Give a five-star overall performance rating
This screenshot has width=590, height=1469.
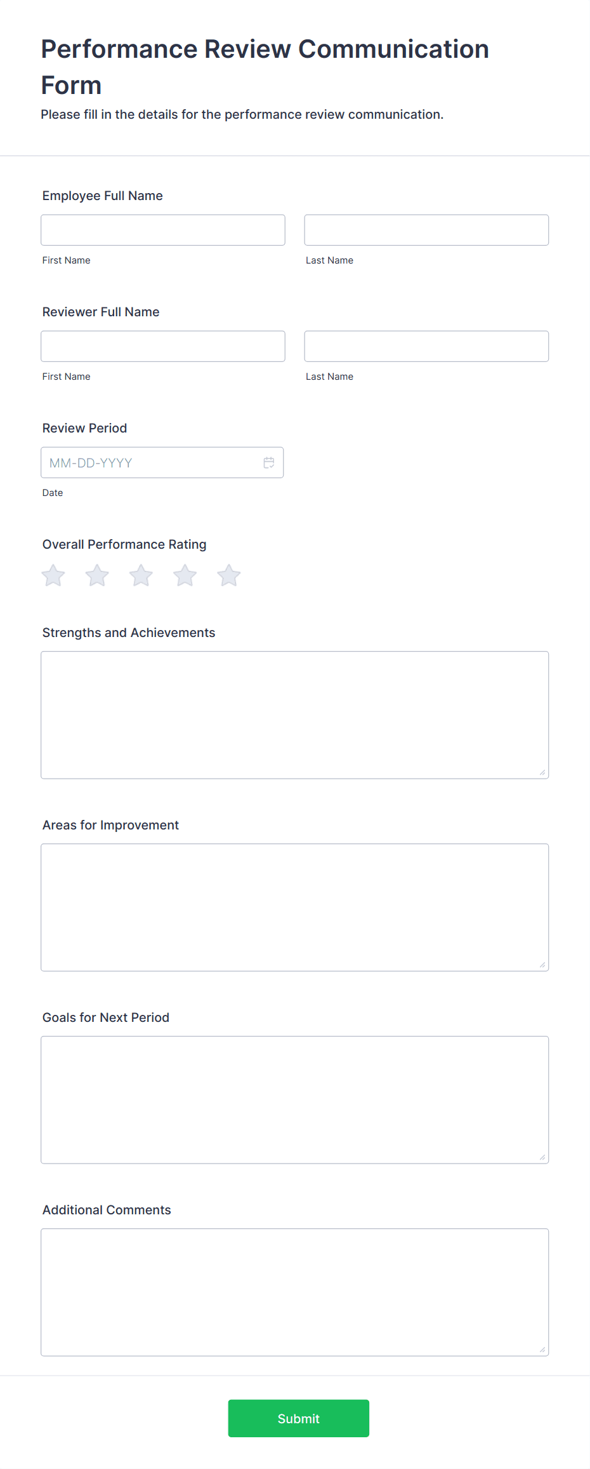click(x=229, y=575)
